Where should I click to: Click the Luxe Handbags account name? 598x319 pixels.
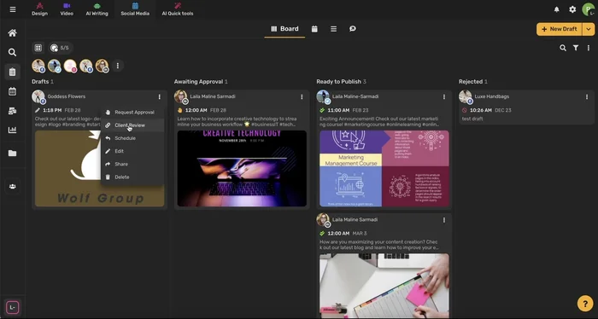tap(491, 96)
